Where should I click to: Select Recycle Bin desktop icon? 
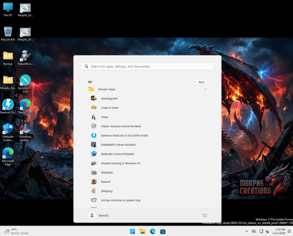point(8,34)
